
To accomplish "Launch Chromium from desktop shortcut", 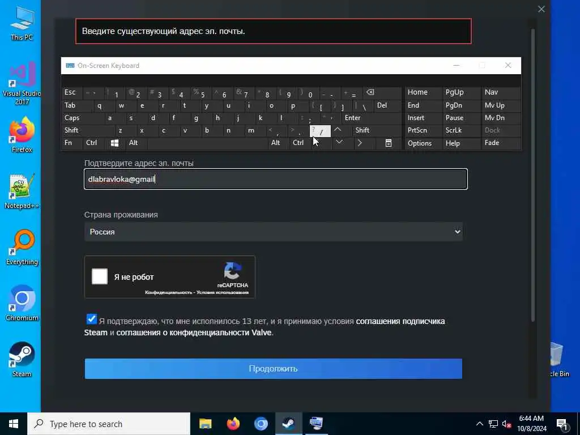I will point(22,304).
